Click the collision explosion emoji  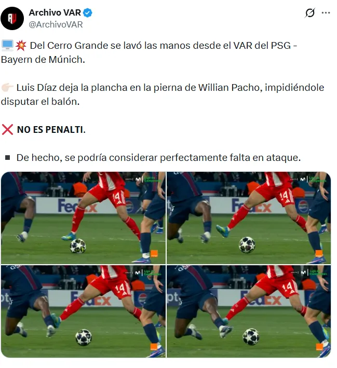21,45
